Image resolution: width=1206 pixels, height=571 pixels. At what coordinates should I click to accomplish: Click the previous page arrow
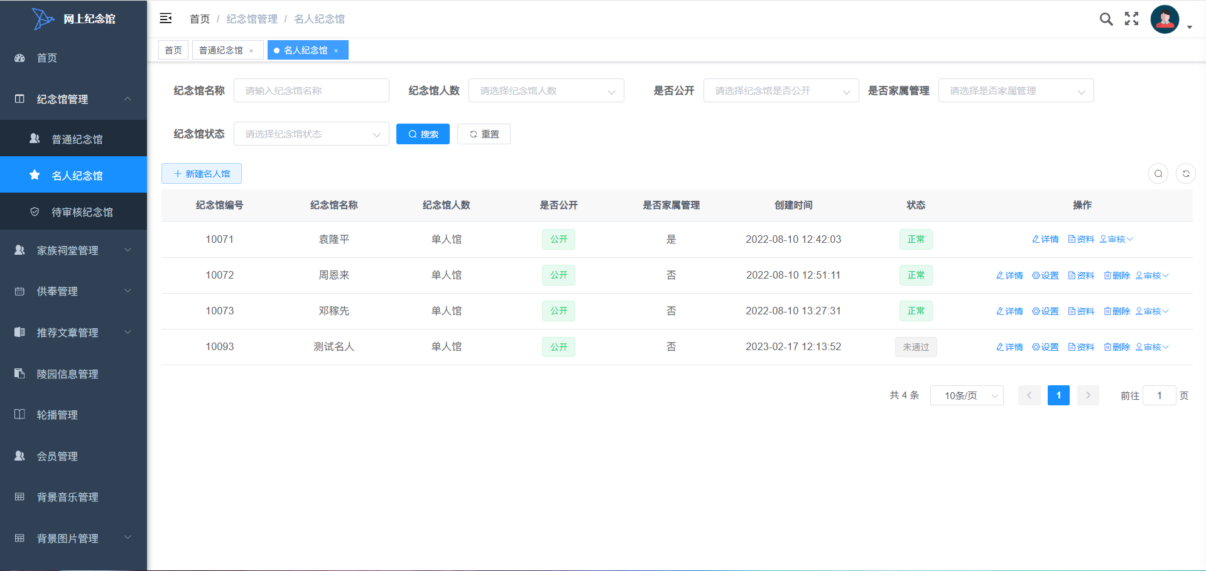(x=1029, y=395)
